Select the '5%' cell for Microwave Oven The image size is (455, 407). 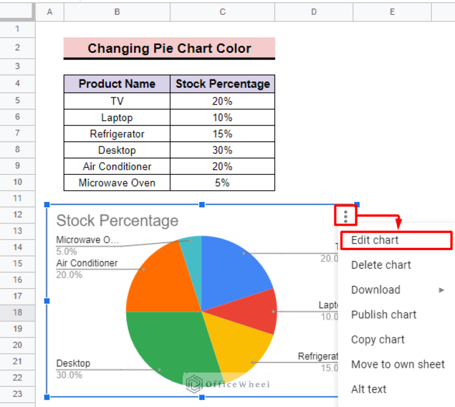point(222,182)
